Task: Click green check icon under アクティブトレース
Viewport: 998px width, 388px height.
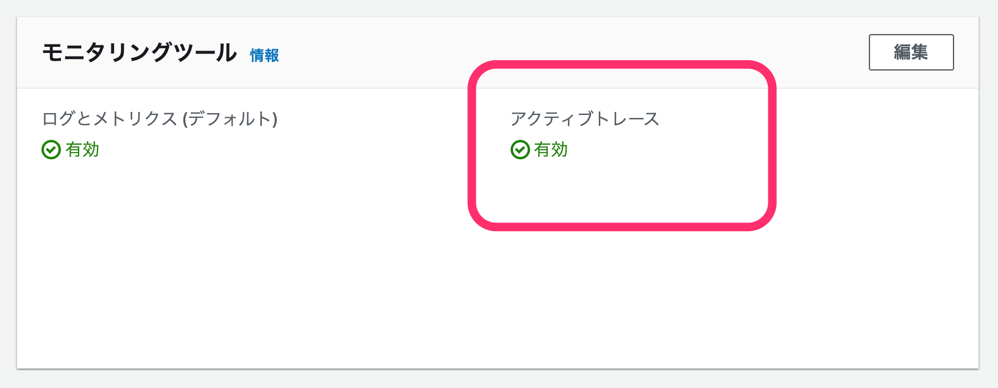Action: [x=520, y=150]
